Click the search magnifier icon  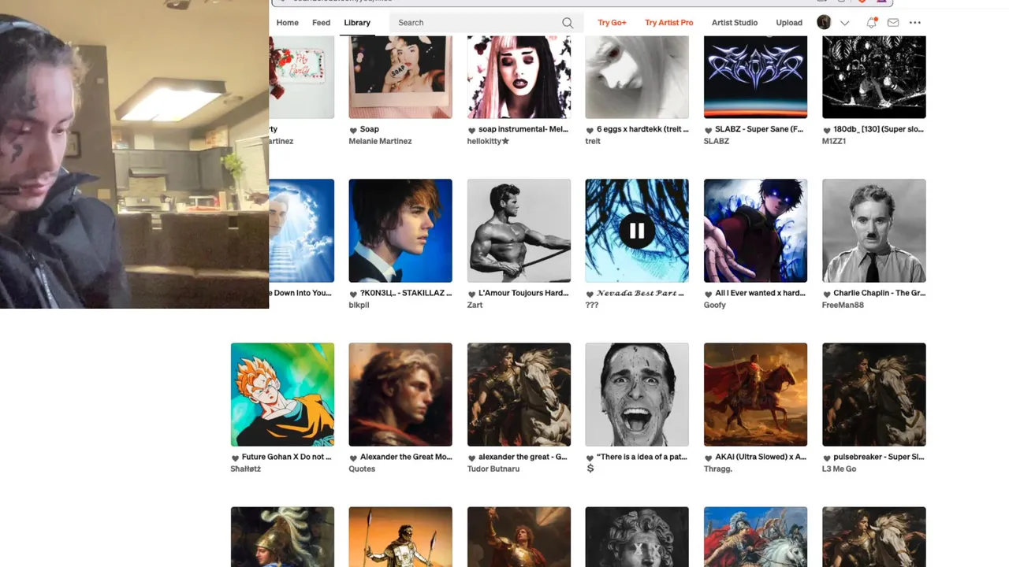(568, 23)
